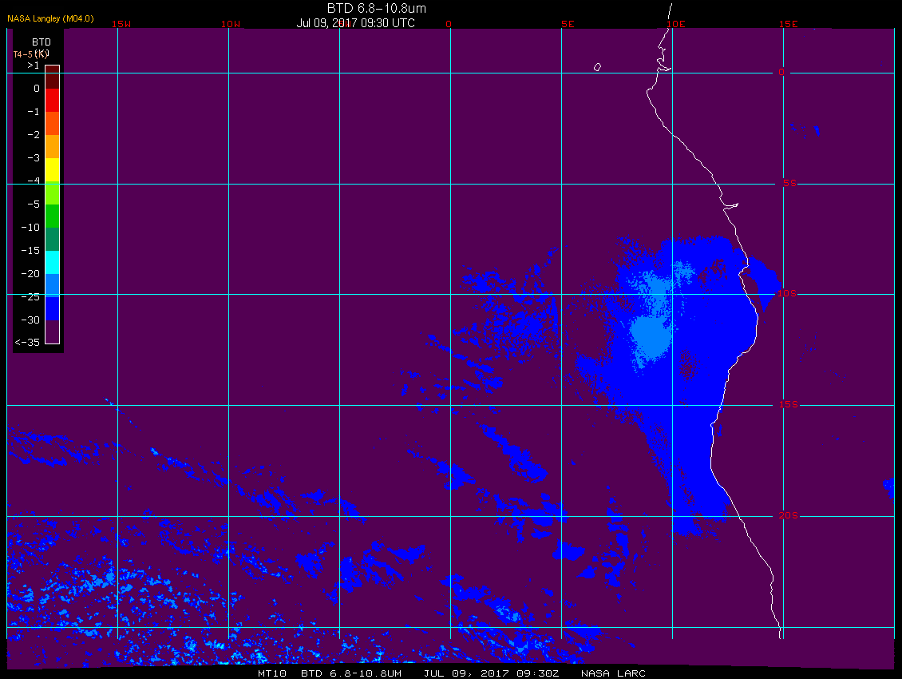Select the bright red legend color block

click(53, 100)
